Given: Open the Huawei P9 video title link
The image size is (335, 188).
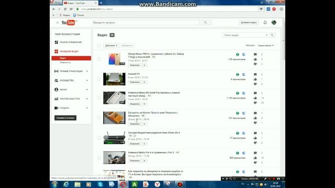Looking at the screenshot, I should coord(134,74).
